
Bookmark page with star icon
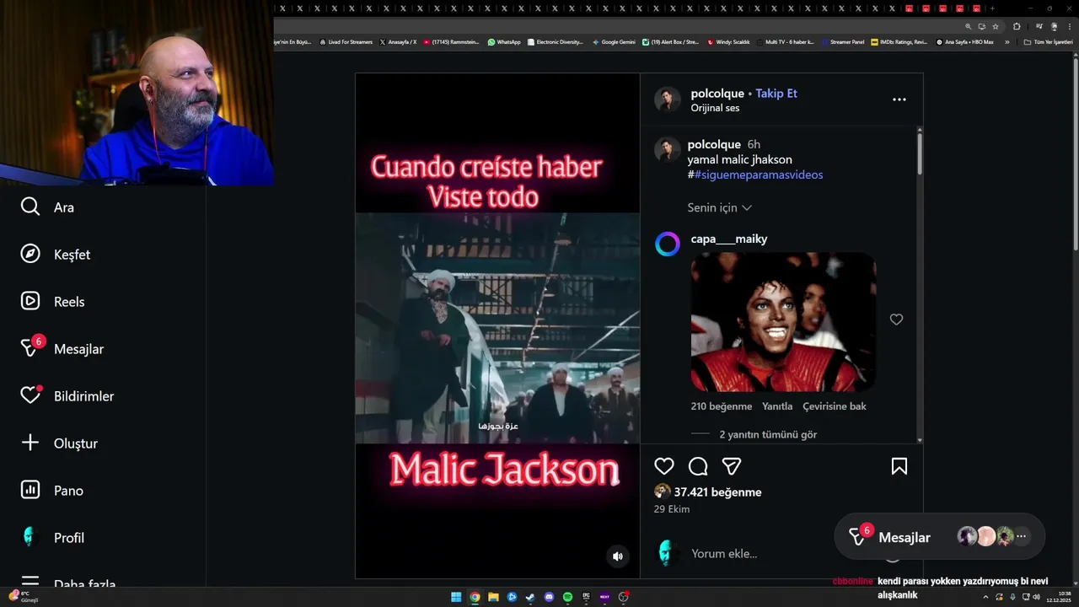point(995,26)
